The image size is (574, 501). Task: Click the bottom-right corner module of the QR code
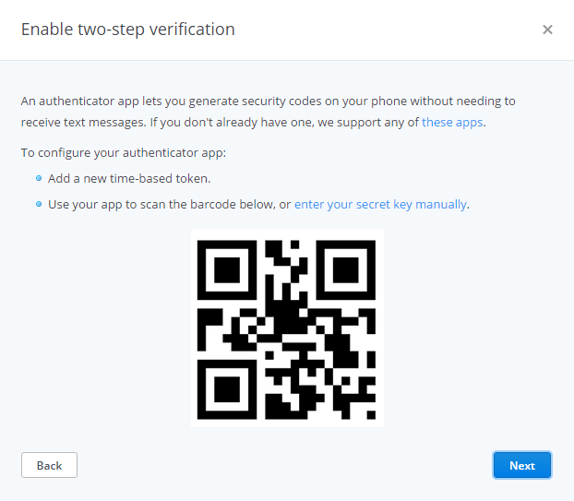click(x=371, y=414)
